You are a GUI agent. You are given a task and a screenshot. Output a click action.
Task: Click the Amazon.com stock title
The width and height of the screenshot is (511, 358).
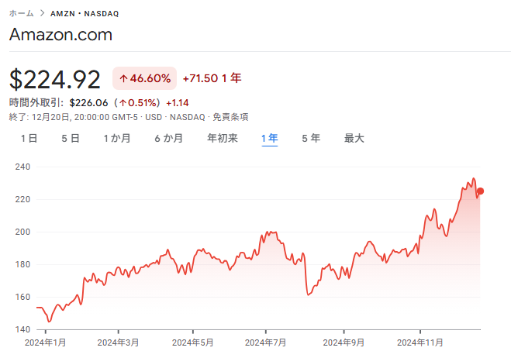point(60,35)
